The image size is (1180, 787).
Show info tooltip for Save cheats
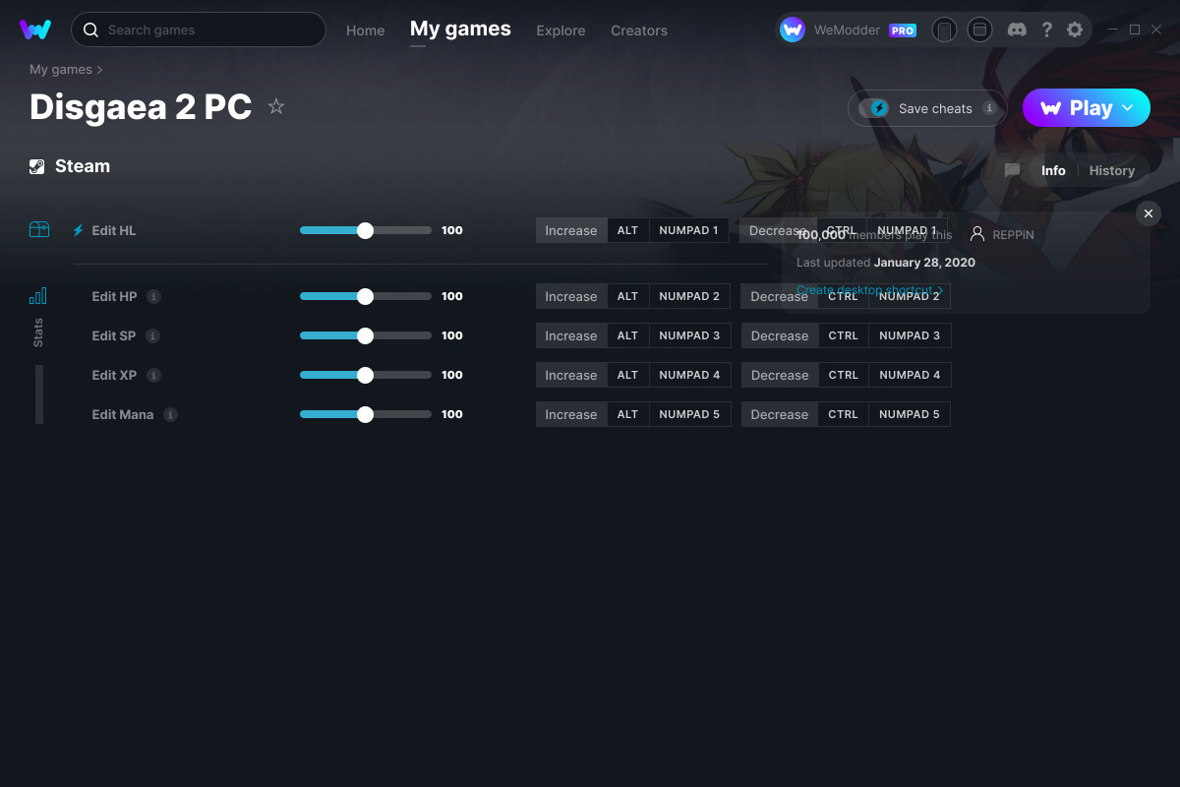click(989, 108)
